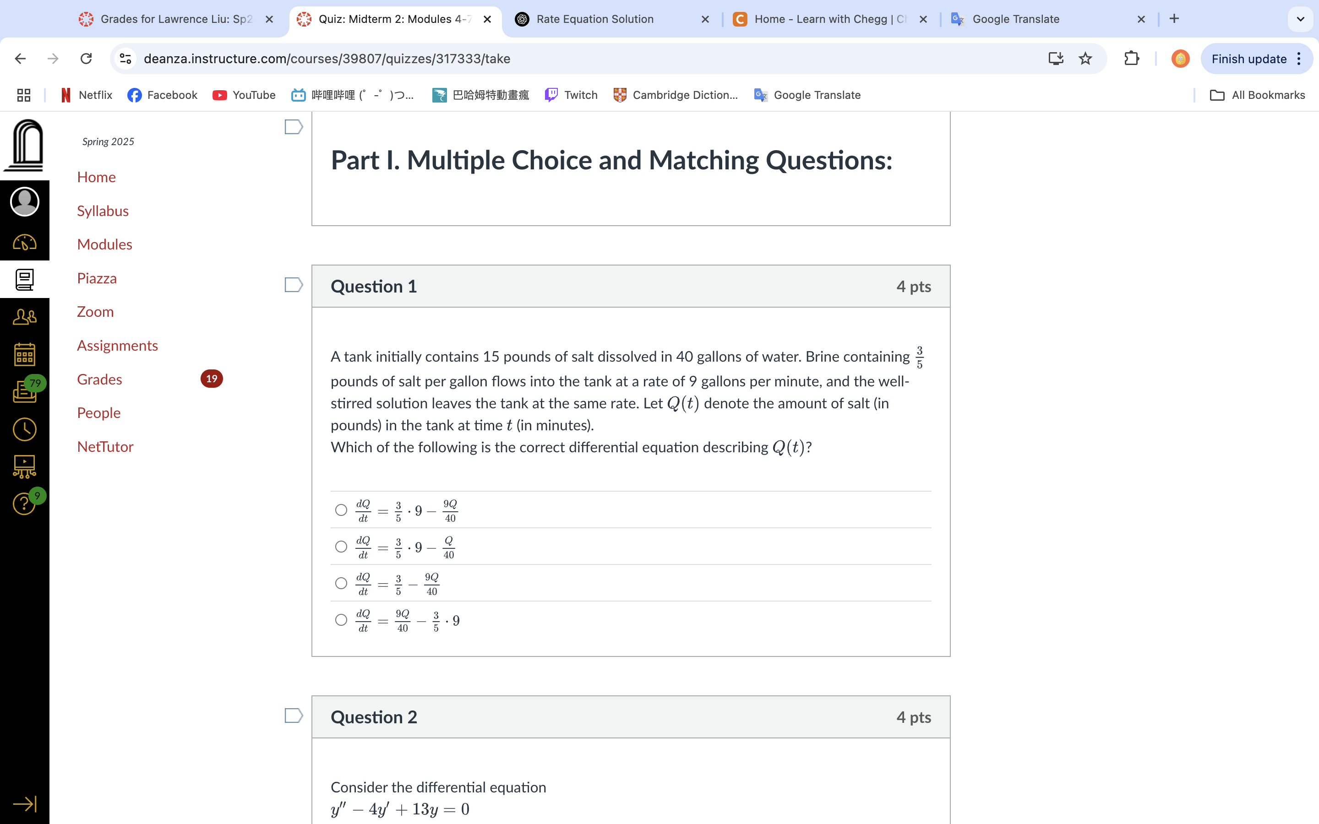Open the Dashboard speedometer icon

24,243
